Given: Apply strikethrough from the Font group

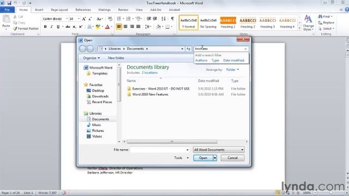Looking at the screenshot, I should [68, 27].
